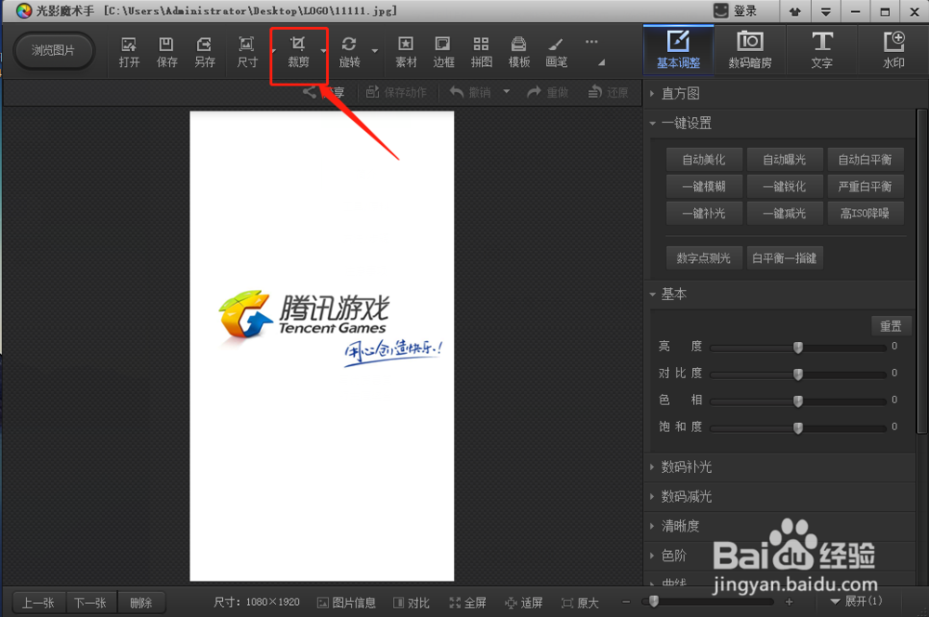
Task: Reset basic adjustments with 重置
Action: [x=891, y=326]
